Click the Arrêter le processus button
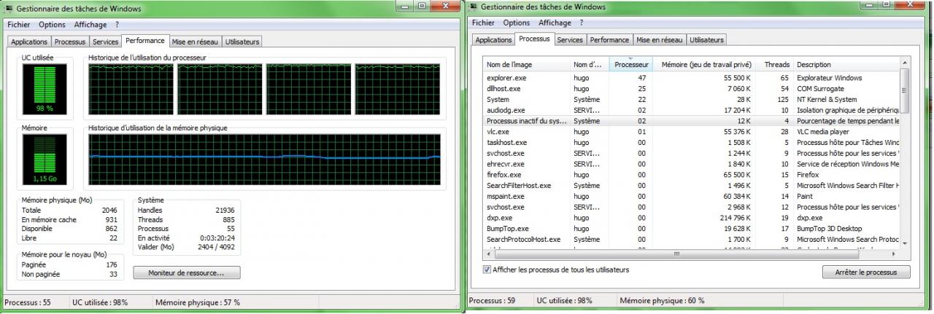This screenshot has width=934, height=314. [x=866, y=272]
